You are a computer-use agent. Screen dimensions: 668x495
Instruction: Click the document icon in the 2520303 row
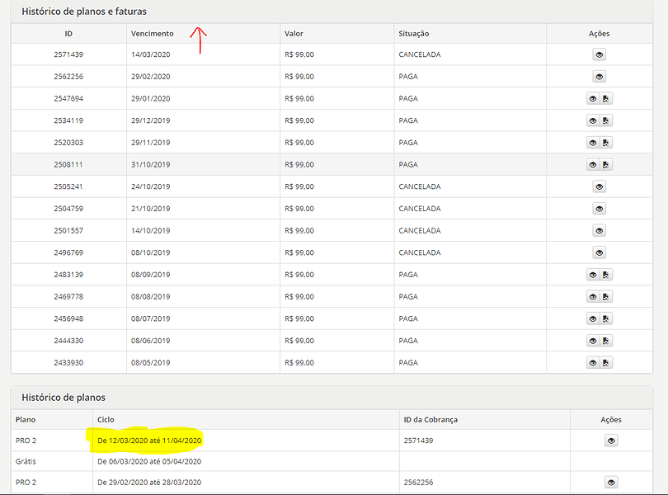(x=606, y=143)
